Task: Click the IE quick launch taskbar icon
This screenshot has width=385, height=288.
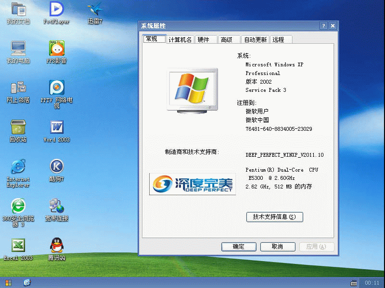Action: click(x=27, y=283)
